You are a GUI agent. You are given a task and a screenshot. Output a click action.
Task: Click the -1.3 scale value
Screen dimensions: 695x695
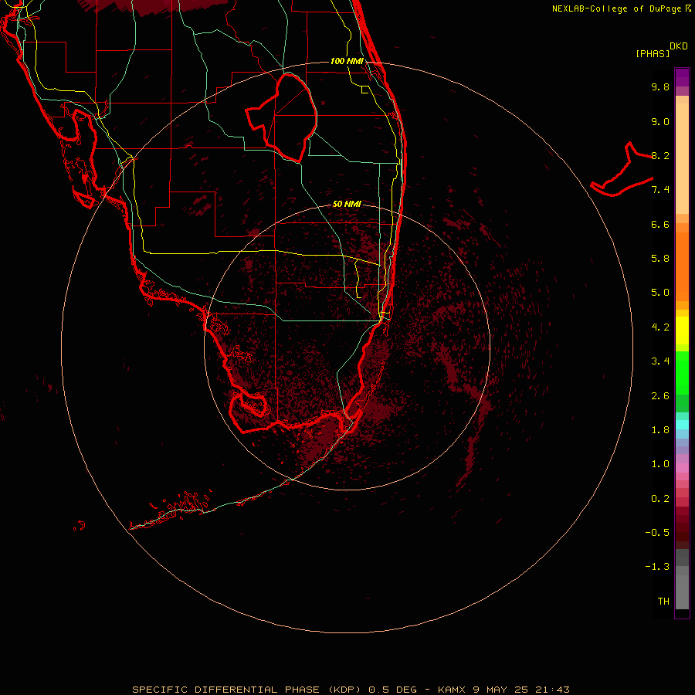tap(657, 567)
